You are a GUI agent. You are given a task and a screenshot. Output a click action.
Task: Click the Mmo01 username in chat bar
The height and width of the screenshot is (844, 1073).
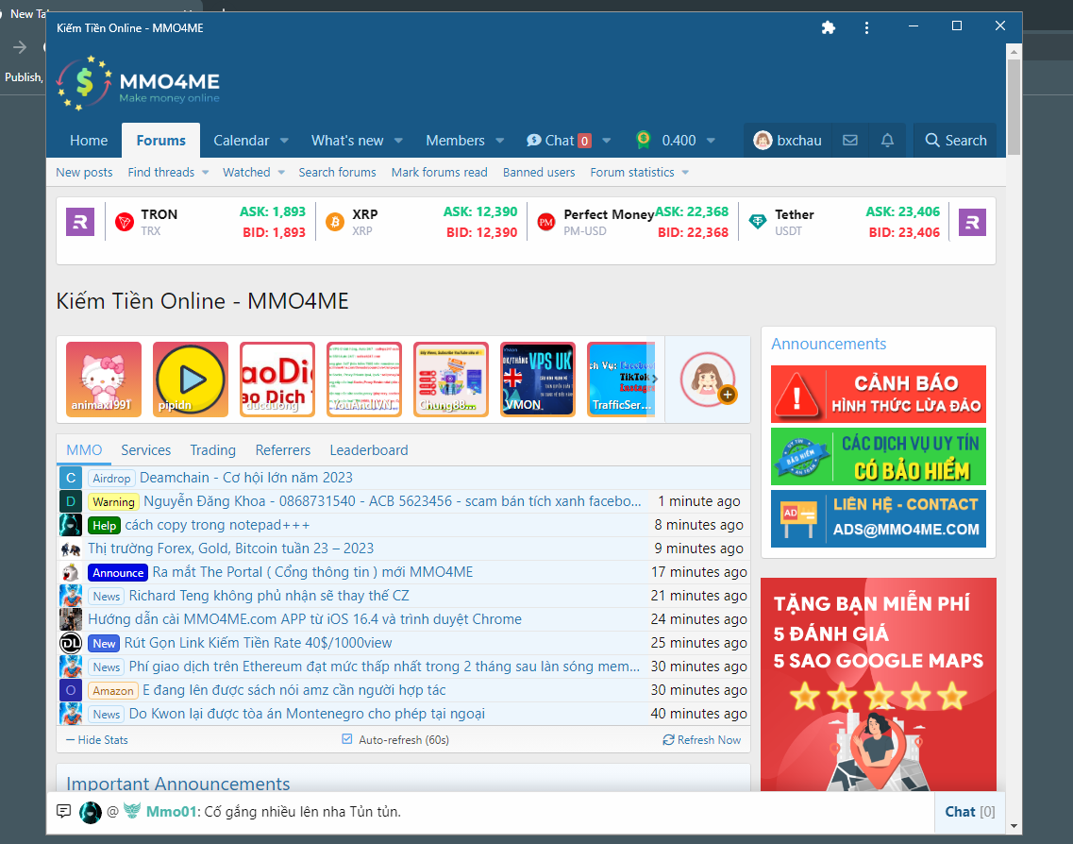[172, 812]
